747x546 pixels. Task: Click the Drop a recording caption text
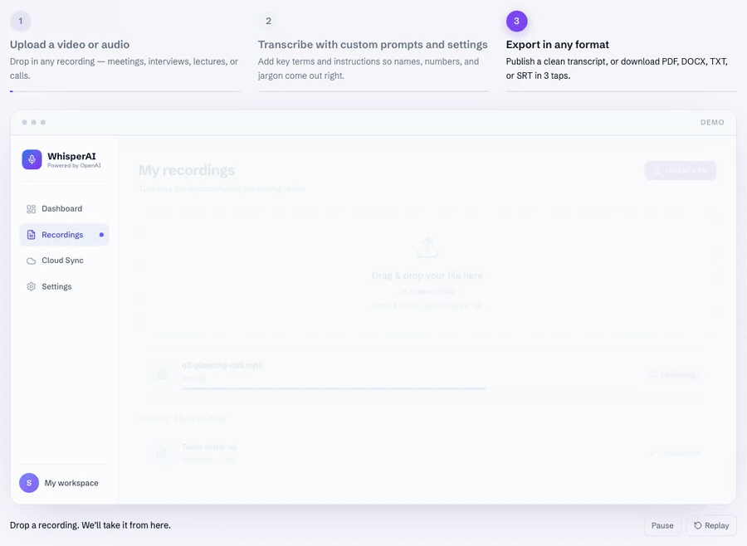pos(90,525)
